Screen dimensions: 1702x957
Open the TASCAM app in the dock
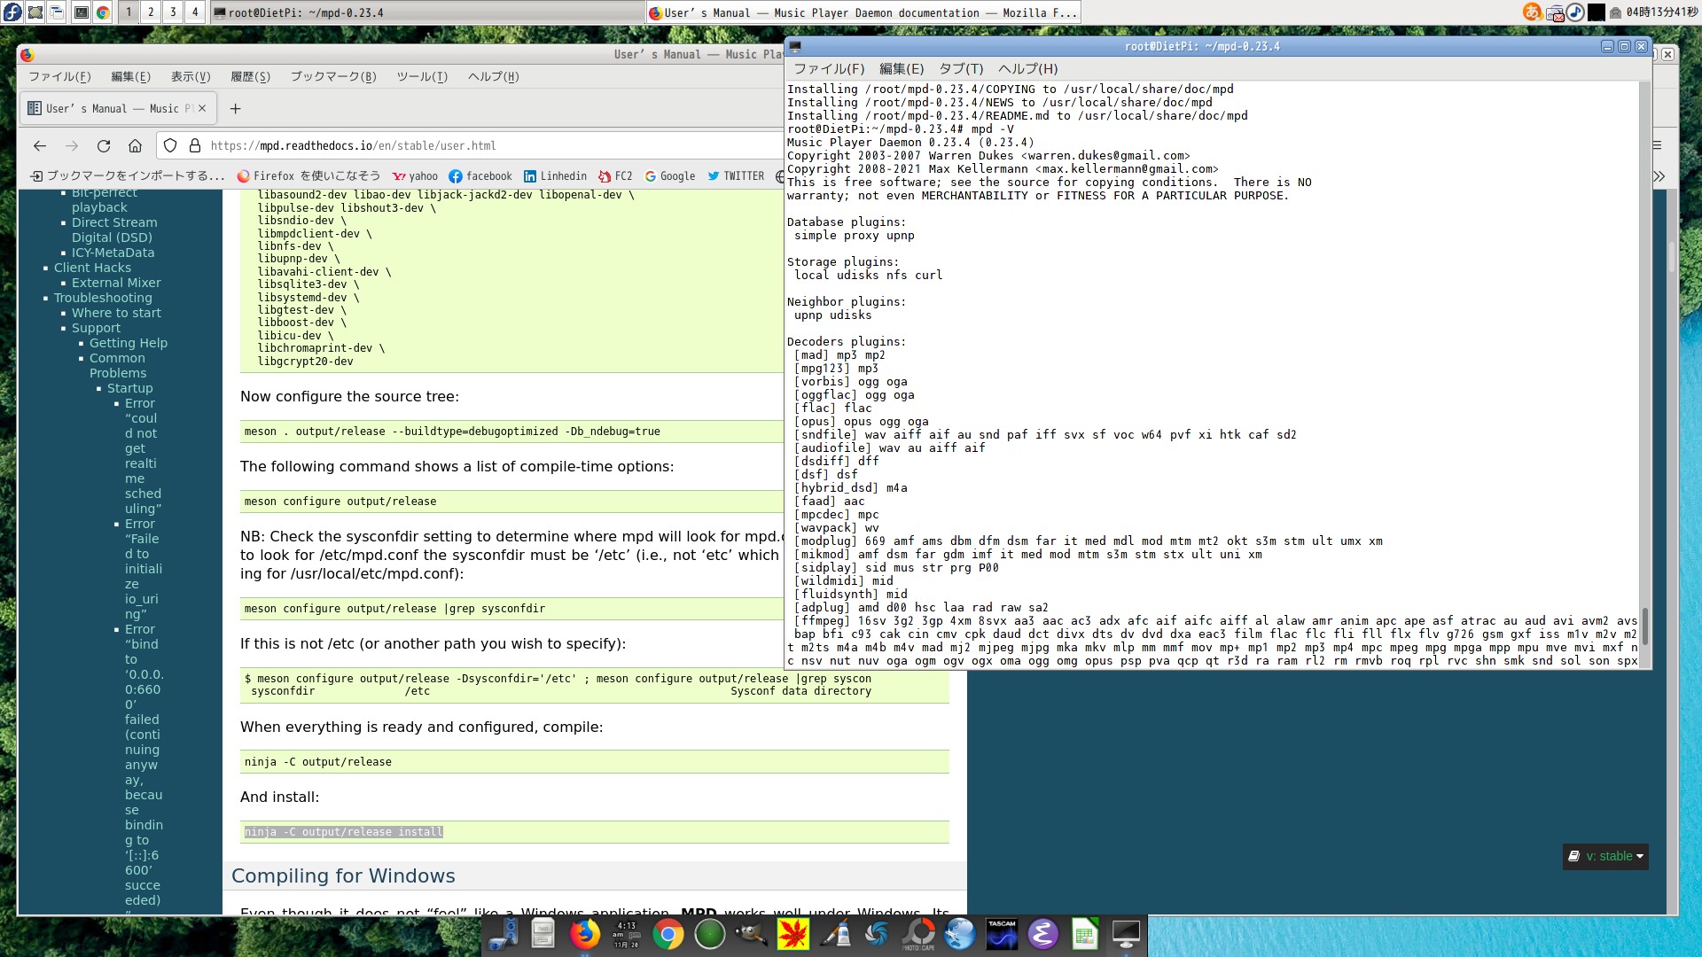(1001, 934)
